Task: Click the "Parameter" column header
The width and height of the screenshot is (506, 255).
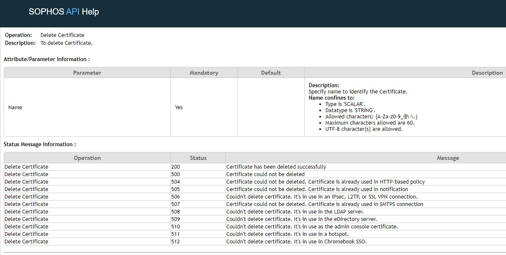Action: coord(87,73)
